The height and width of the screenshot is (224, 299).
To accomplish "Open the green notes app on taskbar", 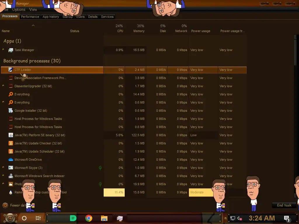I will click(73, 218).
